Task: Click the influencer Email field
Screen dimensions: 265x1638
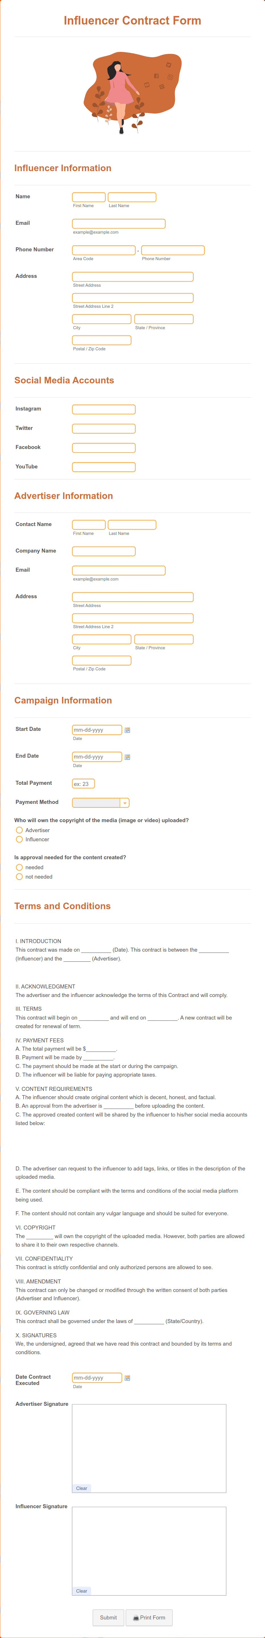Action: [x=118, y=223]
